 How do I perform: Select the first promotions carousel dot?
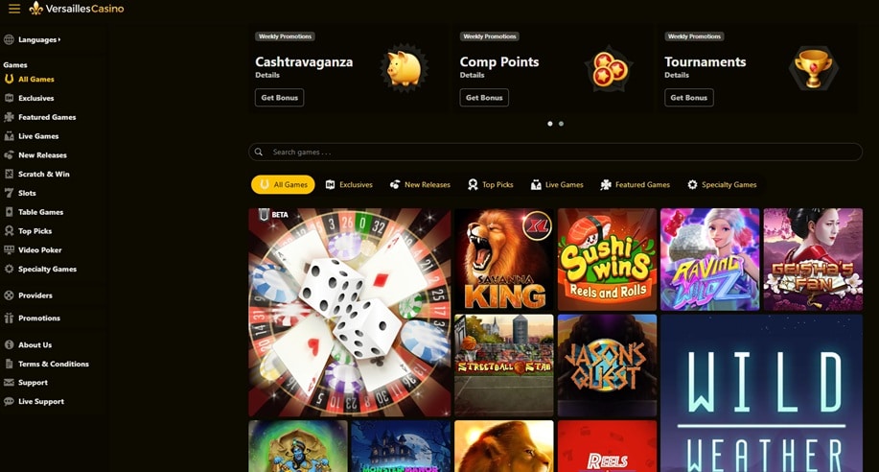pyautogui.click(x=550, y=124)
